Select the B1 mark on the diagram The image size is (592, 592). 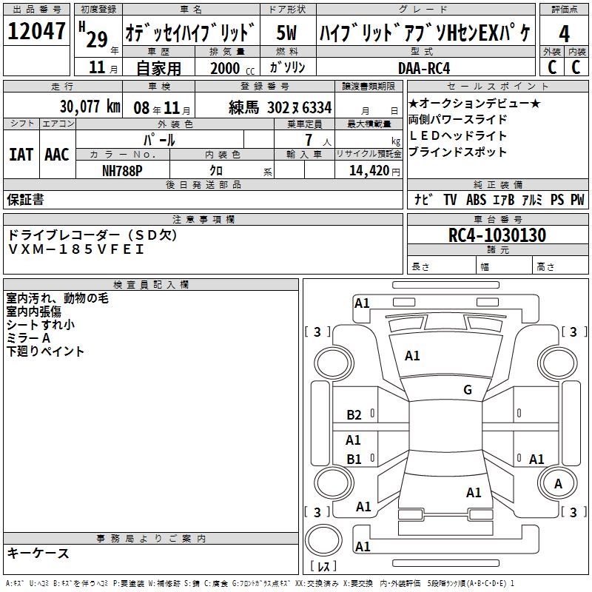click(x=354, y=459)
